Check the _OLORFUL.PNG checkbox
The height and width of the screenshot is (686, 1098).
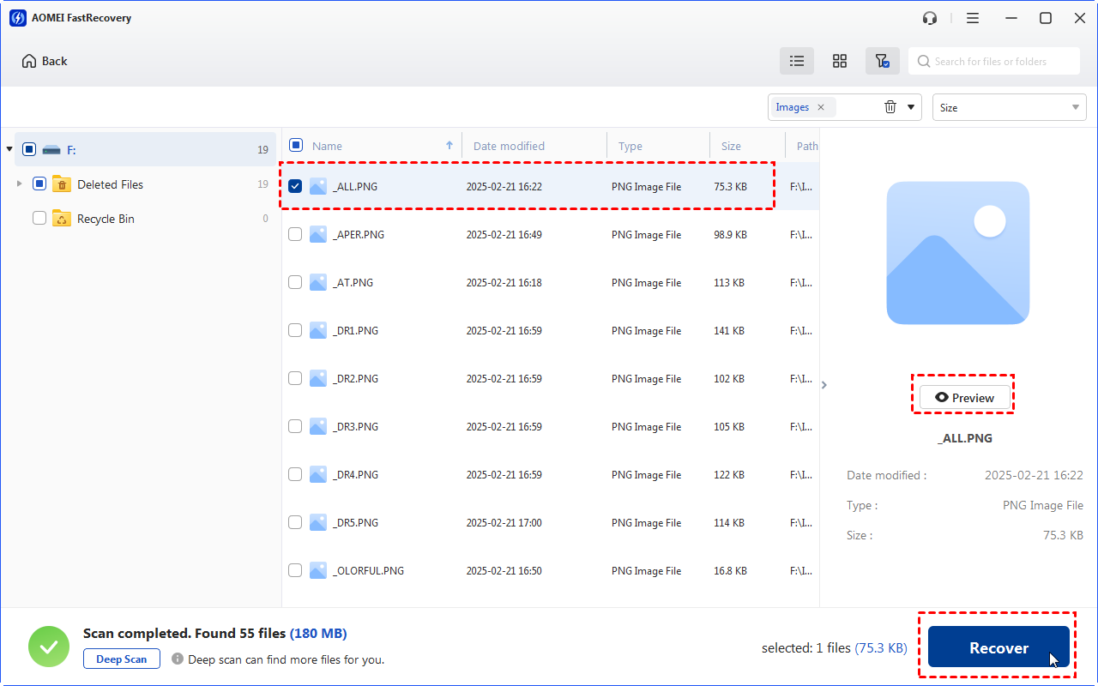(295, 570)
